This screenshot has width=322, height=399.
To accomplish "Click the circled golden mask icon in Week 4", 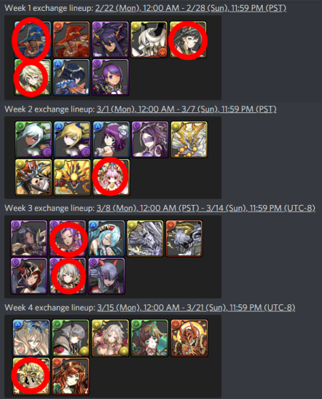I will pos(31,376).
